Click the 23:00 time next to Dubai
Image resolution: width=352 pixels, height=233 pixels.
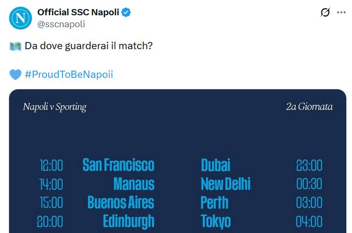tap(309, 165)
